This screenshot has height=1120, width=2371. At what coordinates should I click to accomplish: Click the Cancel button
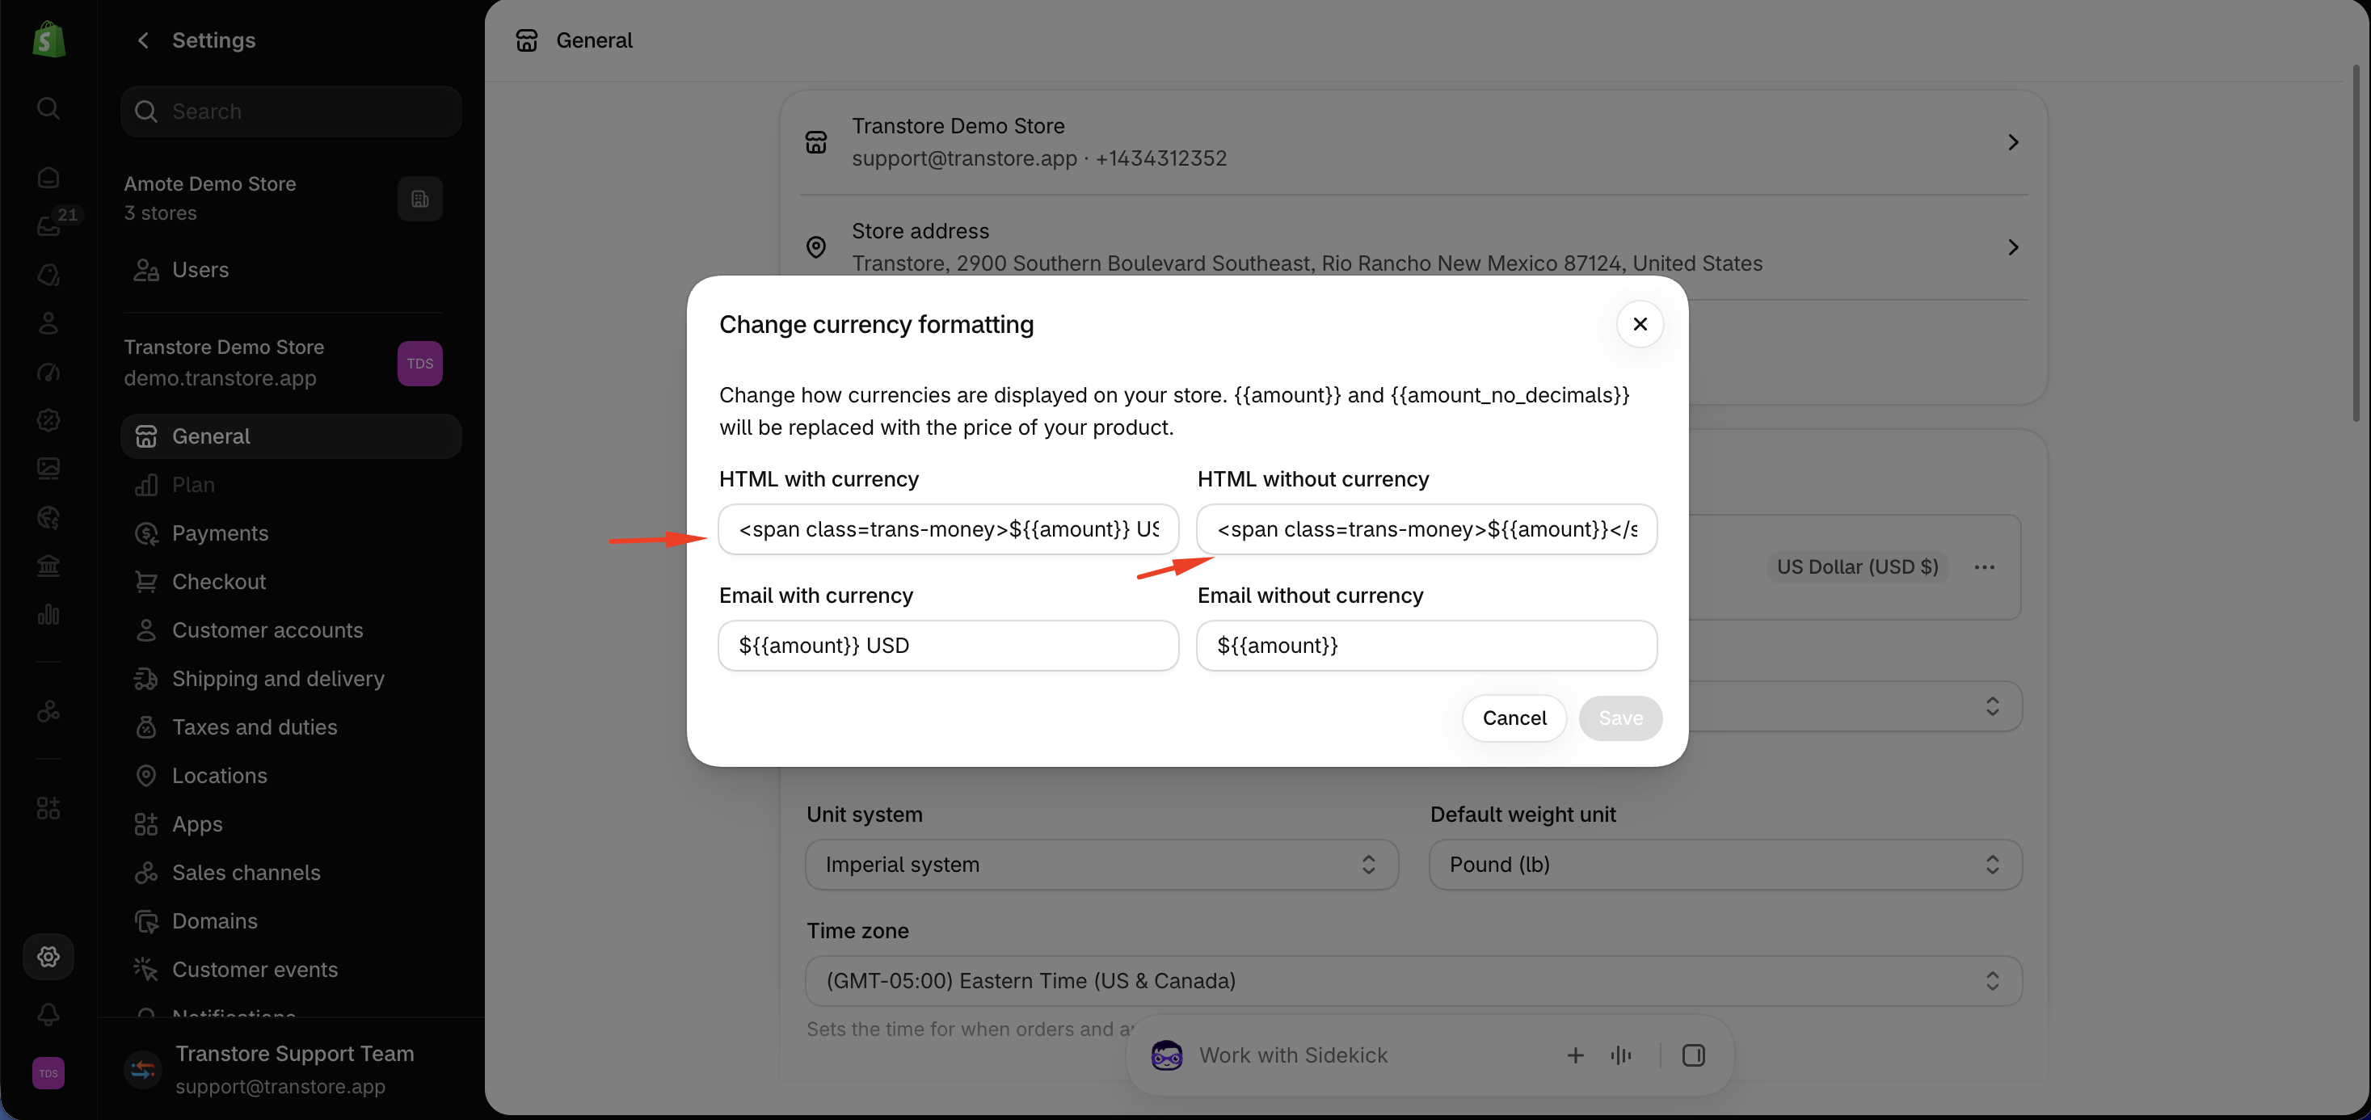pyautogui.click(x=1514, y=718)
